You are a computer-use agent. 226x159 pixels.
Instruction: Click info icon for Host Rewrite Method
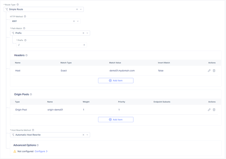[x=33, y=130]
